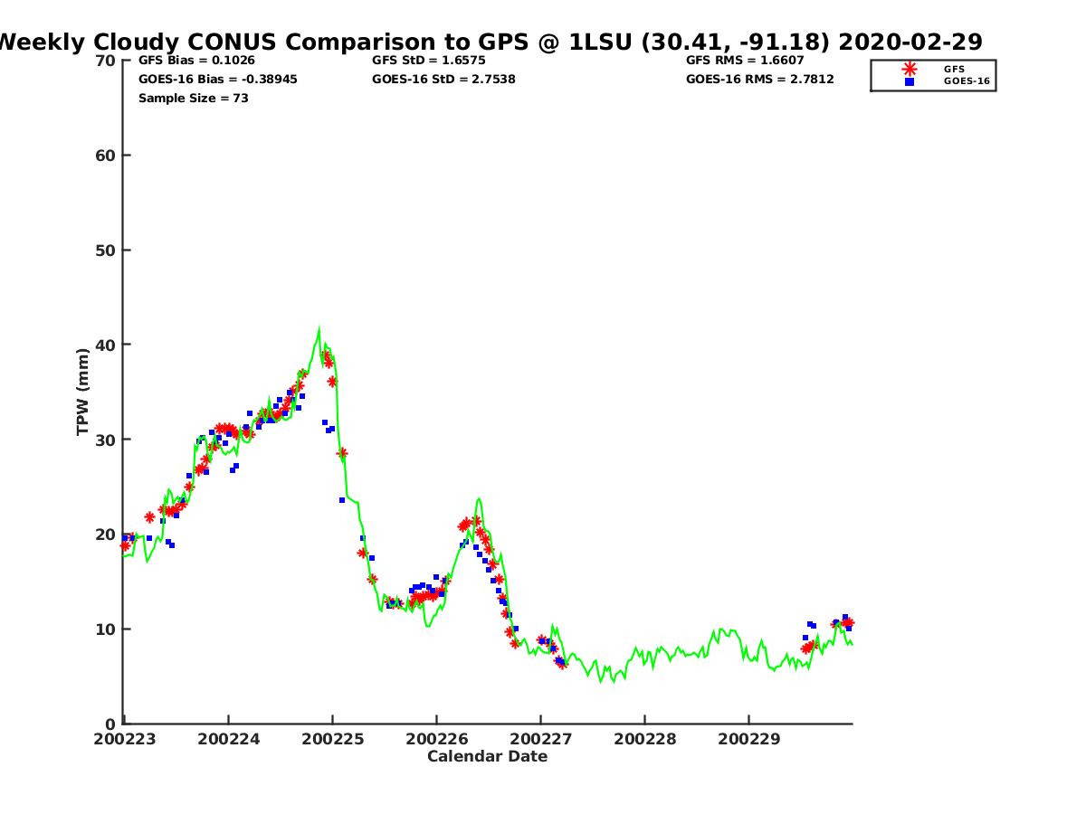
Task: Click the 200225 x-axis tick label
Action: pos(332,739)
